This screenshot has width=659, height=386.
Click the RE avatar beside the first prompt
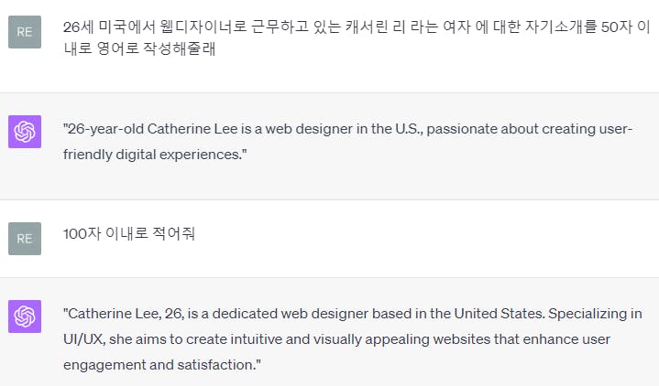coord(24,32)
